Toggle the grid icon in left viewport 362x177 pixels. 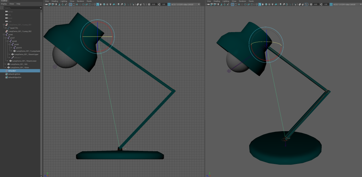click(70, 4)
